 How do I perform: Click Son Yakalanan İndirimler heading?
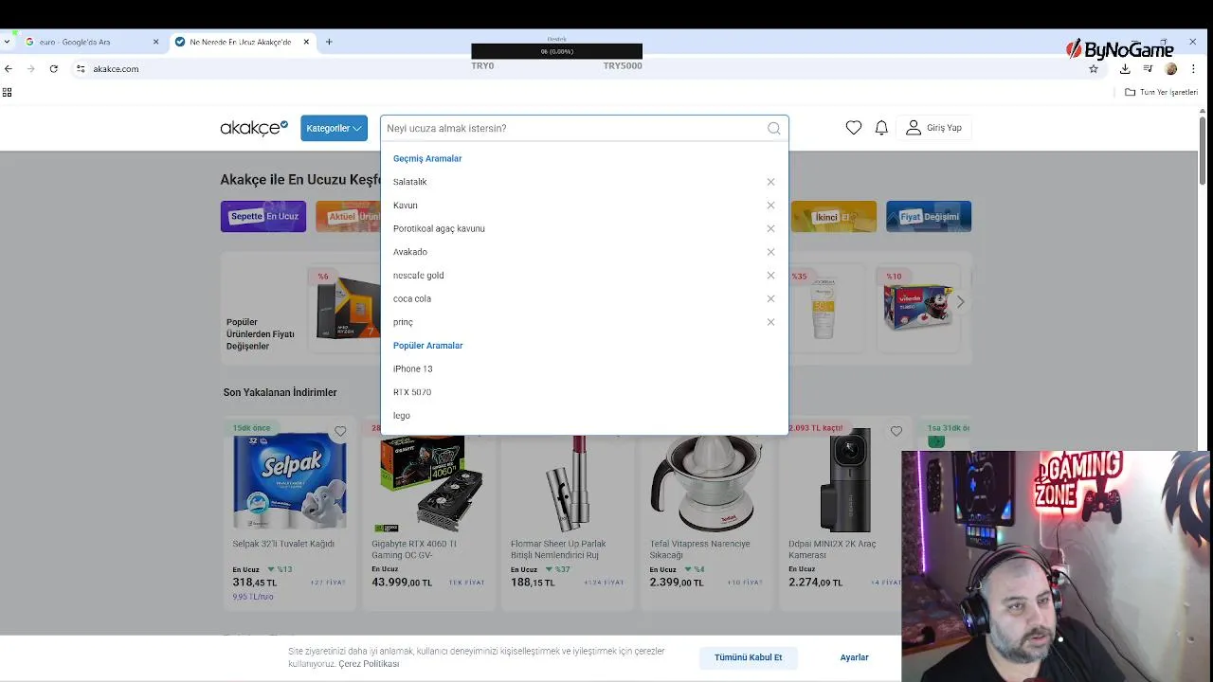point(280,392)
